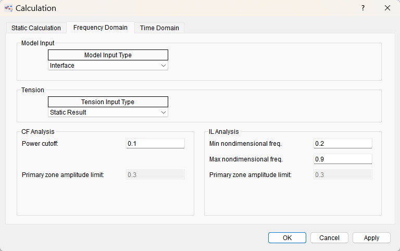Screen dimensions: 400x251
Task: Click the question mark help button
Action: point(363,8)
